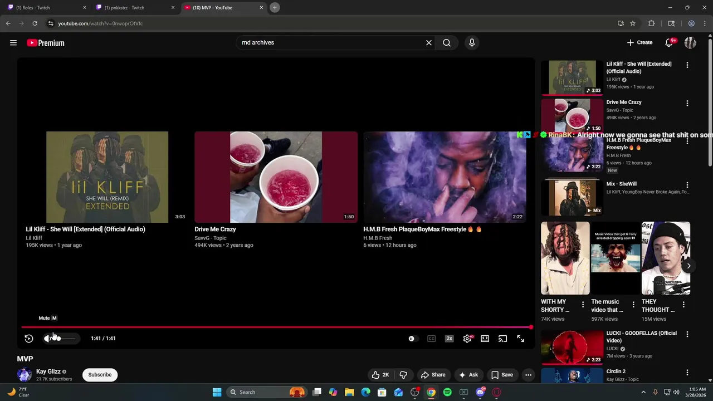Show next Shorts with arrow
Image resolution: width=713 pixels, height=401 pixels.
click(688, 266)
